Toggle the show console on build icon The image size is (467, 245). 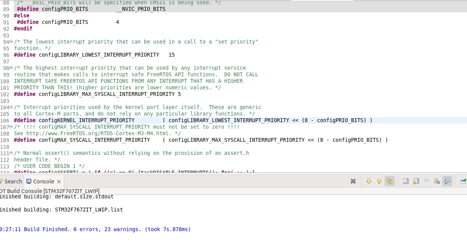(x=447, y=181)
